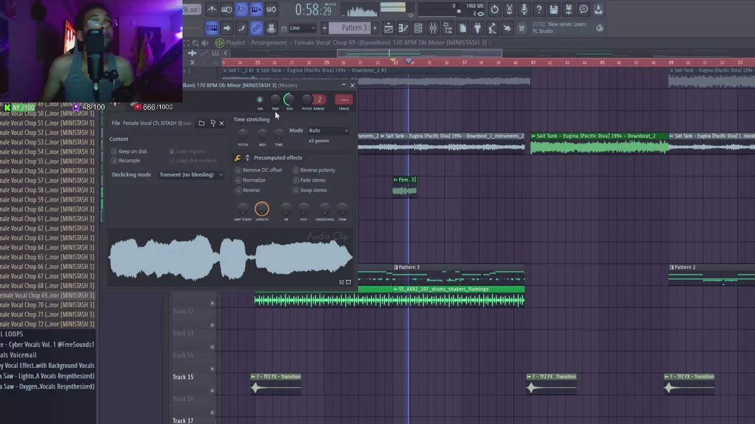Open the Help question mark icon

click(539, 9)
